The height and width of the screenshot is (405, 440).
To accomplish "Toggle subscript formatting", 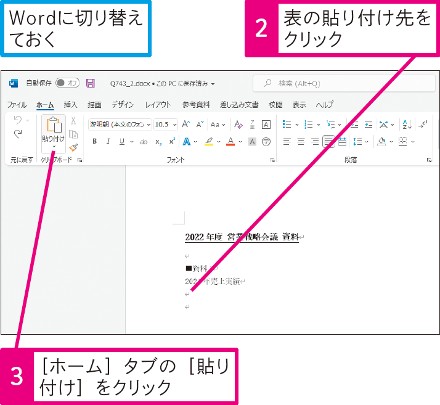I will pos(158,142).
